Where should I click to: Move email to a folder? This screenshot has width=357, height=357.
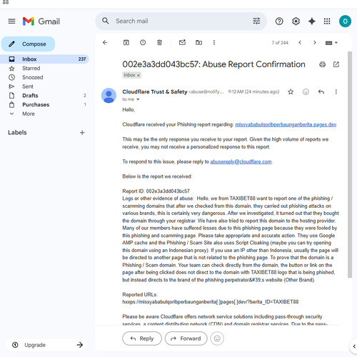(x=198, y=43)
